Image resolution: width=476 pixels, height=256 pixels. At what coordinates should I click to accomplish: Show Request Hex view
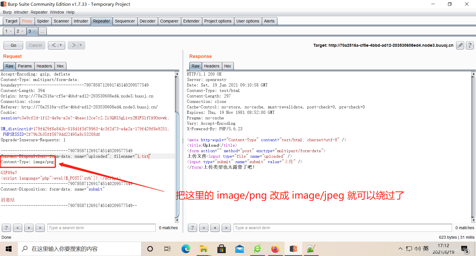[x=60, y=66]
